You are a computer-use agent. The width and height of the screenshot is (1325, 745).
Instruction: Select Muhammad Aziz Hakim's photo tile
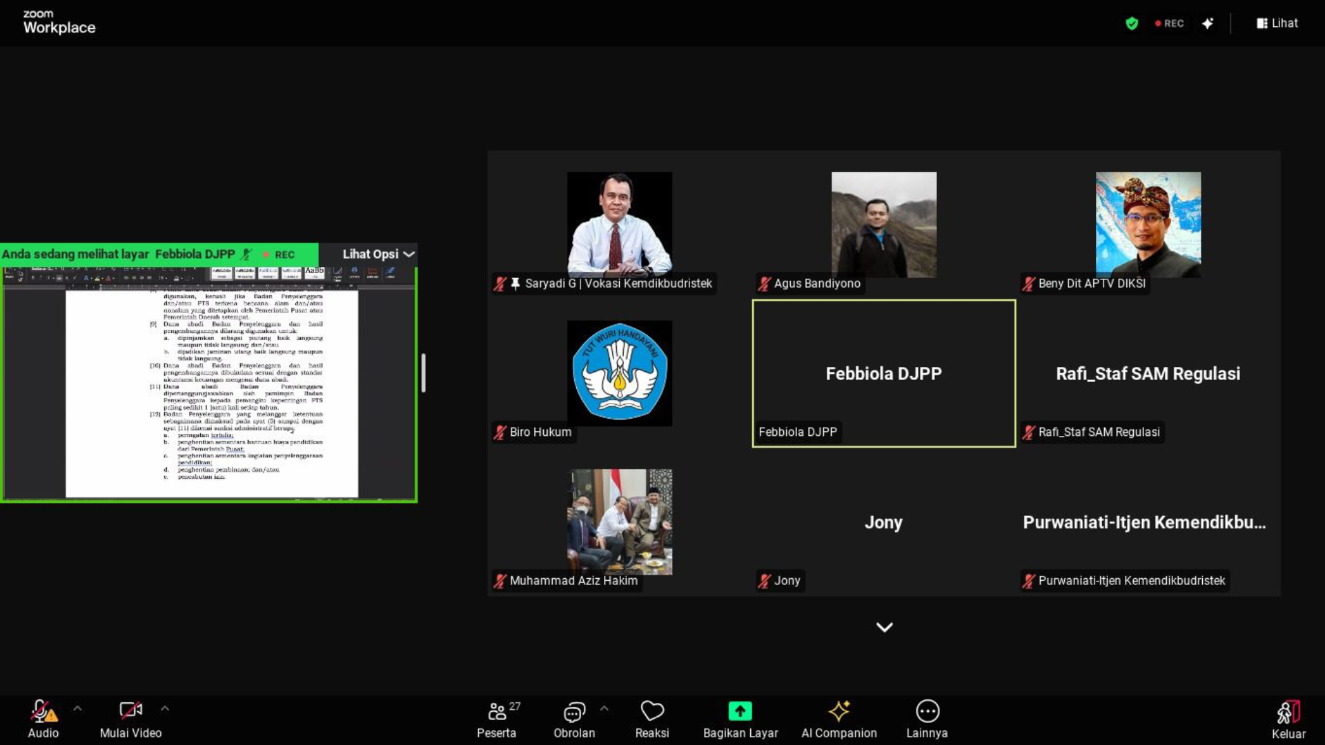620,522
